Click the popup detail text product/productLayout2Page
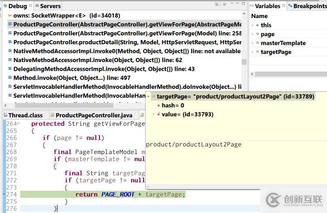 point(193,145)
